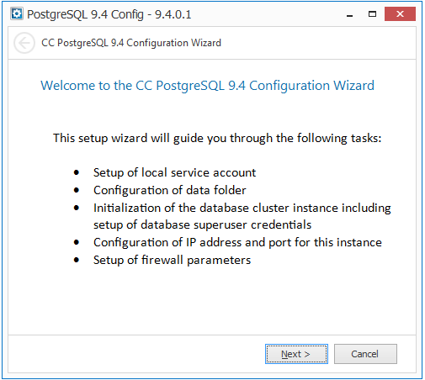Viewport: 425px width, 380px height.
Task: Proceed with the Next > button
Action: click(296, 354)
